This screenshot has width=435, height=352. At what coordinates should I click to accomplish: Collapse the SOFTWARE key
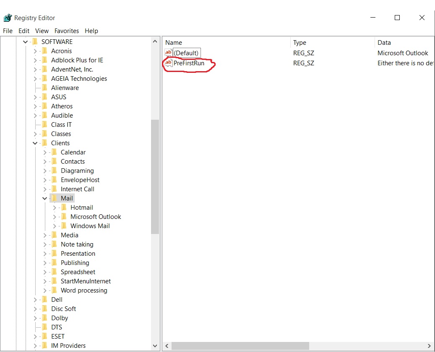click(25, 42)
